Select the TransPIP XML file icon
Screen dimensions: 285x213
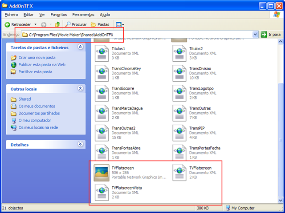[x=179, y=133]
